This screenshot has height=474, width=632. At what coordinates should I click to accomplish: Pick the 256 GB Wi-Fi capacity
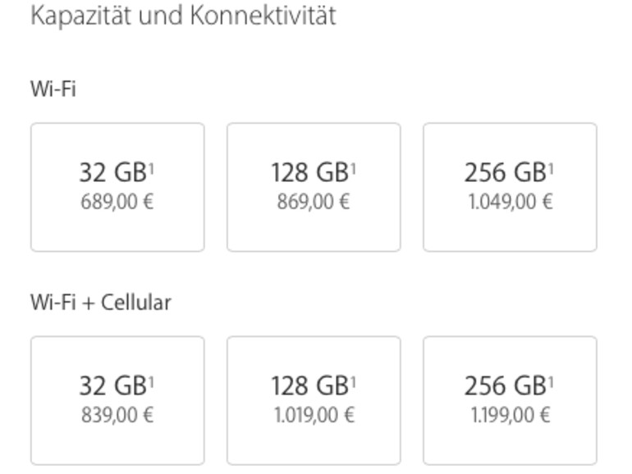pyautogui.click(x=509, y=186)
